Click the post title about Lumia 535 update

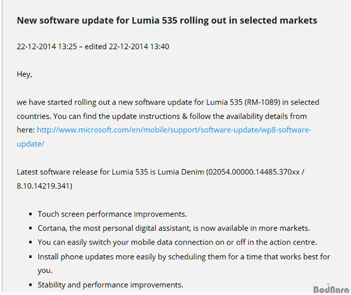(167, 20)
